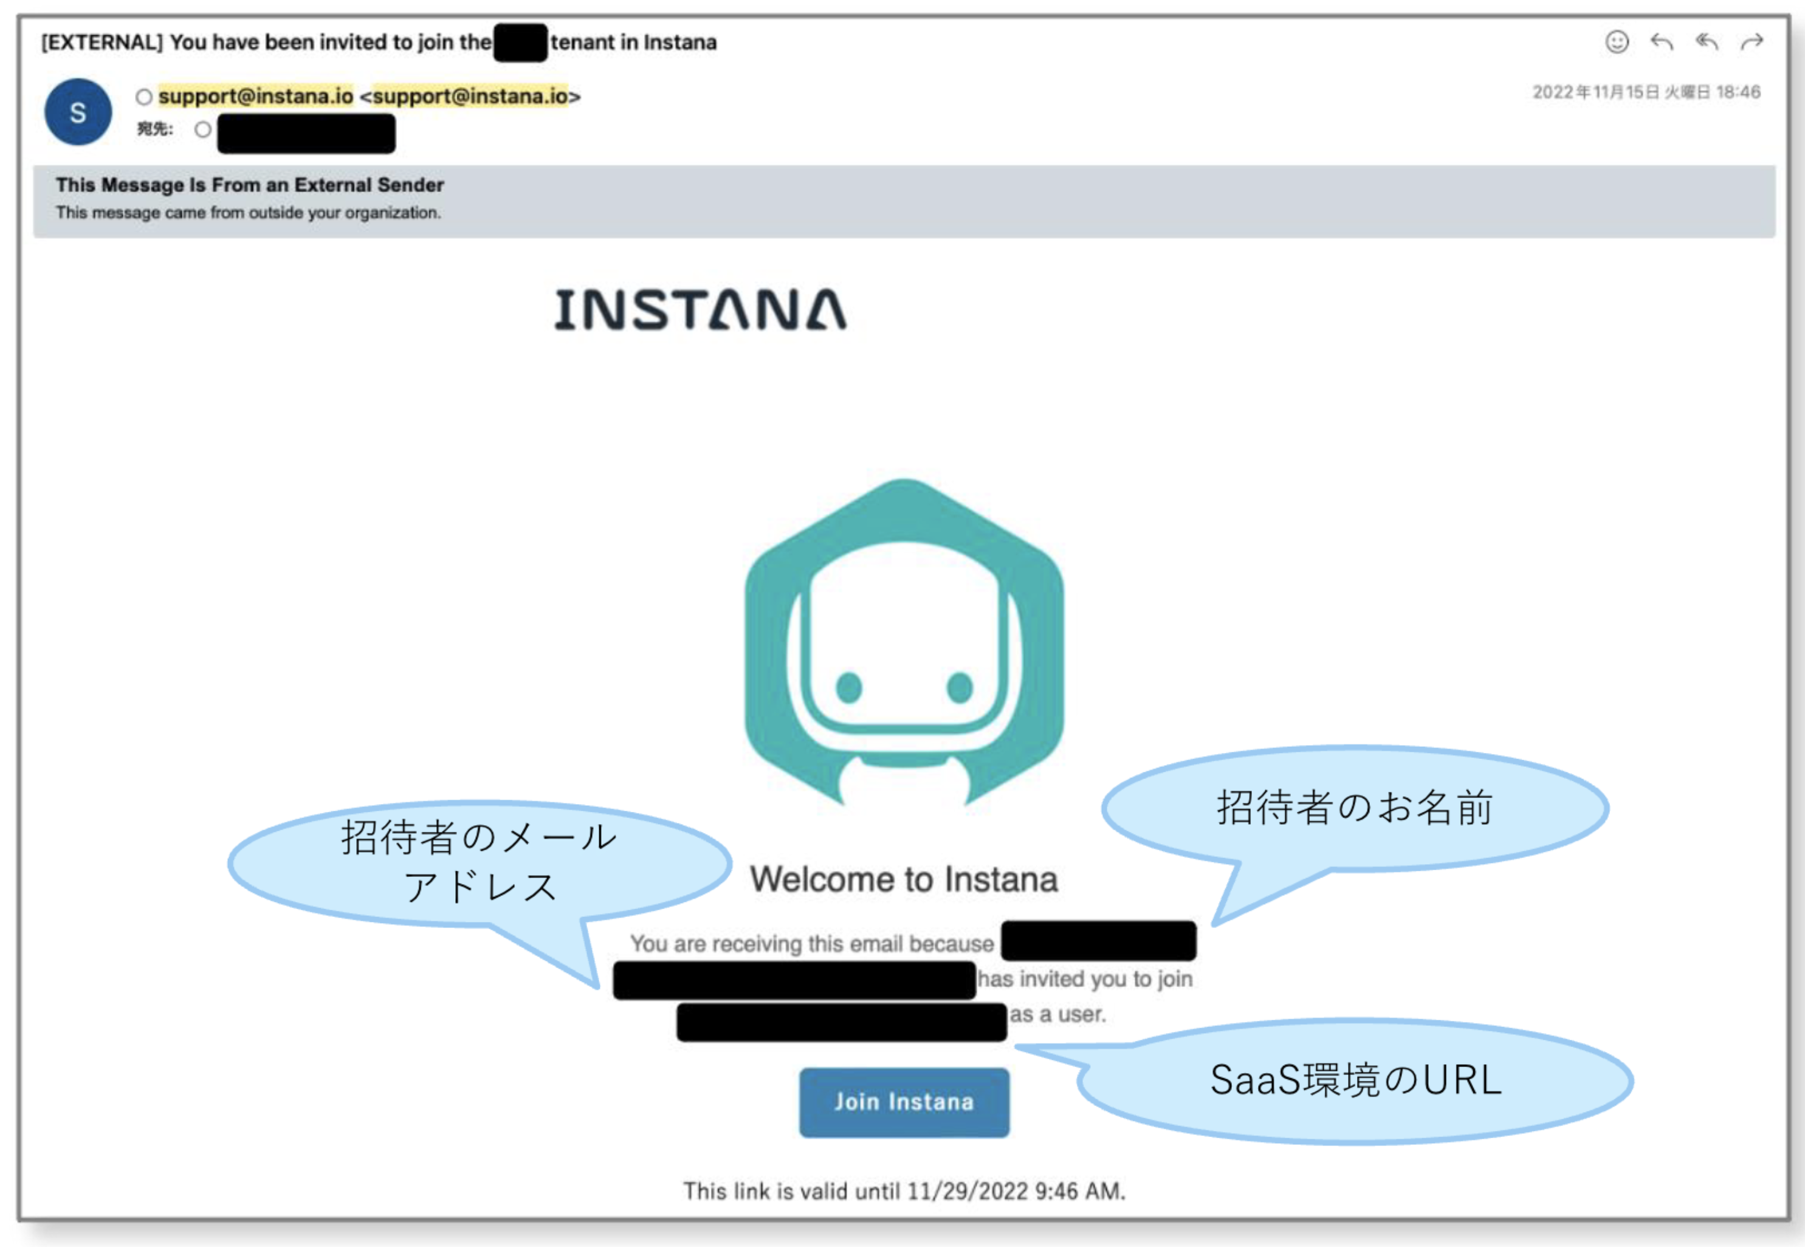Click the highlighted support@instana.io sender name
Viewport: 1805px width, 1247px height.
click(255, 96)
